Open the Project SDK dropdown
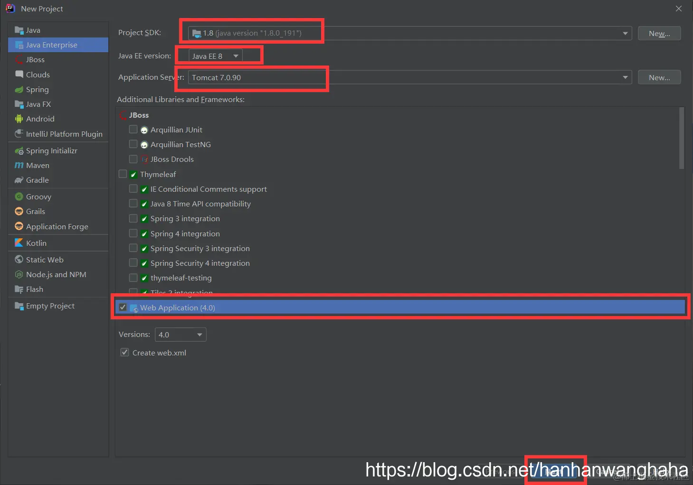The image size is (693, 485). 410,33
